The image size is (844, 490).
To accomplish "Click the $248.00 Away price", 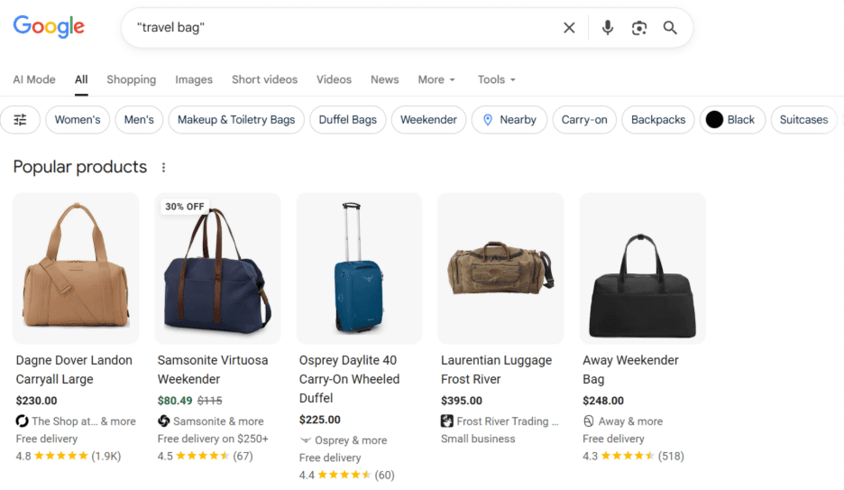I will point(603,401).
